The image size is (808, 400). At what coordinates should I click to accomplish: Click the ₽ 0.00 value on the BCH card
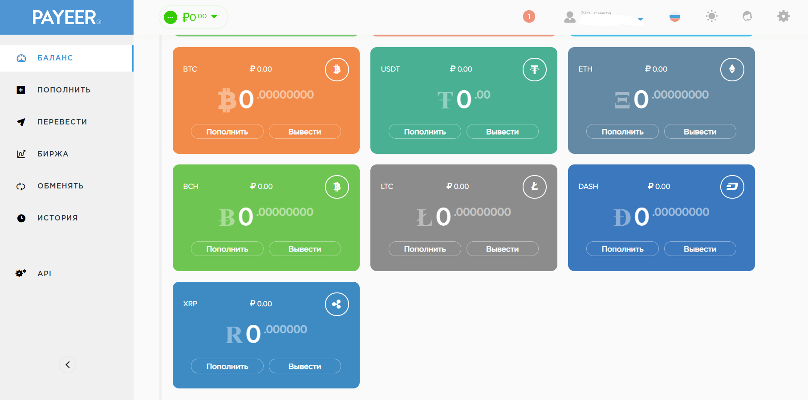261,186
